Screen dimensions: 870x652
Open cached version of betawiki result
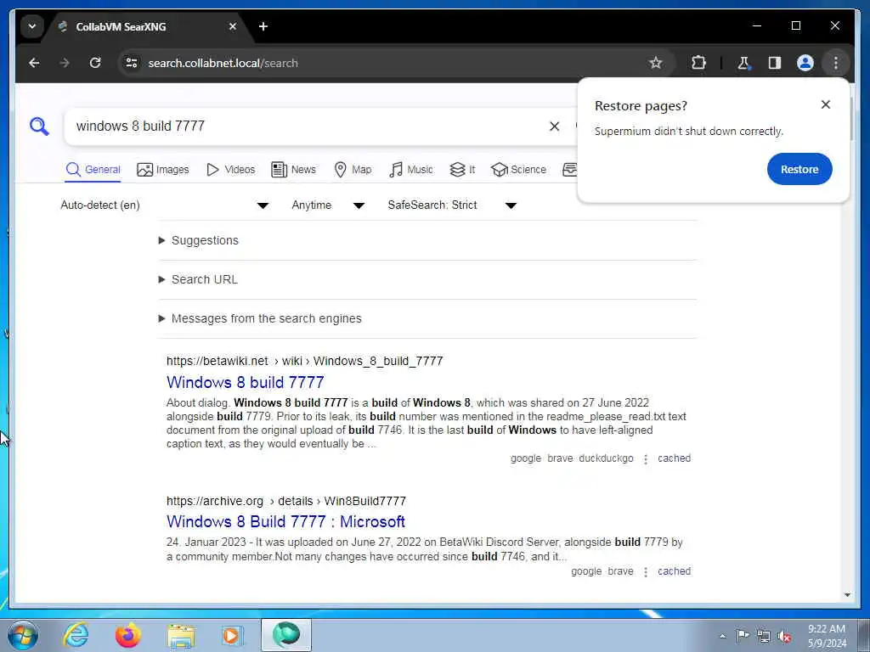coord(674,458)
